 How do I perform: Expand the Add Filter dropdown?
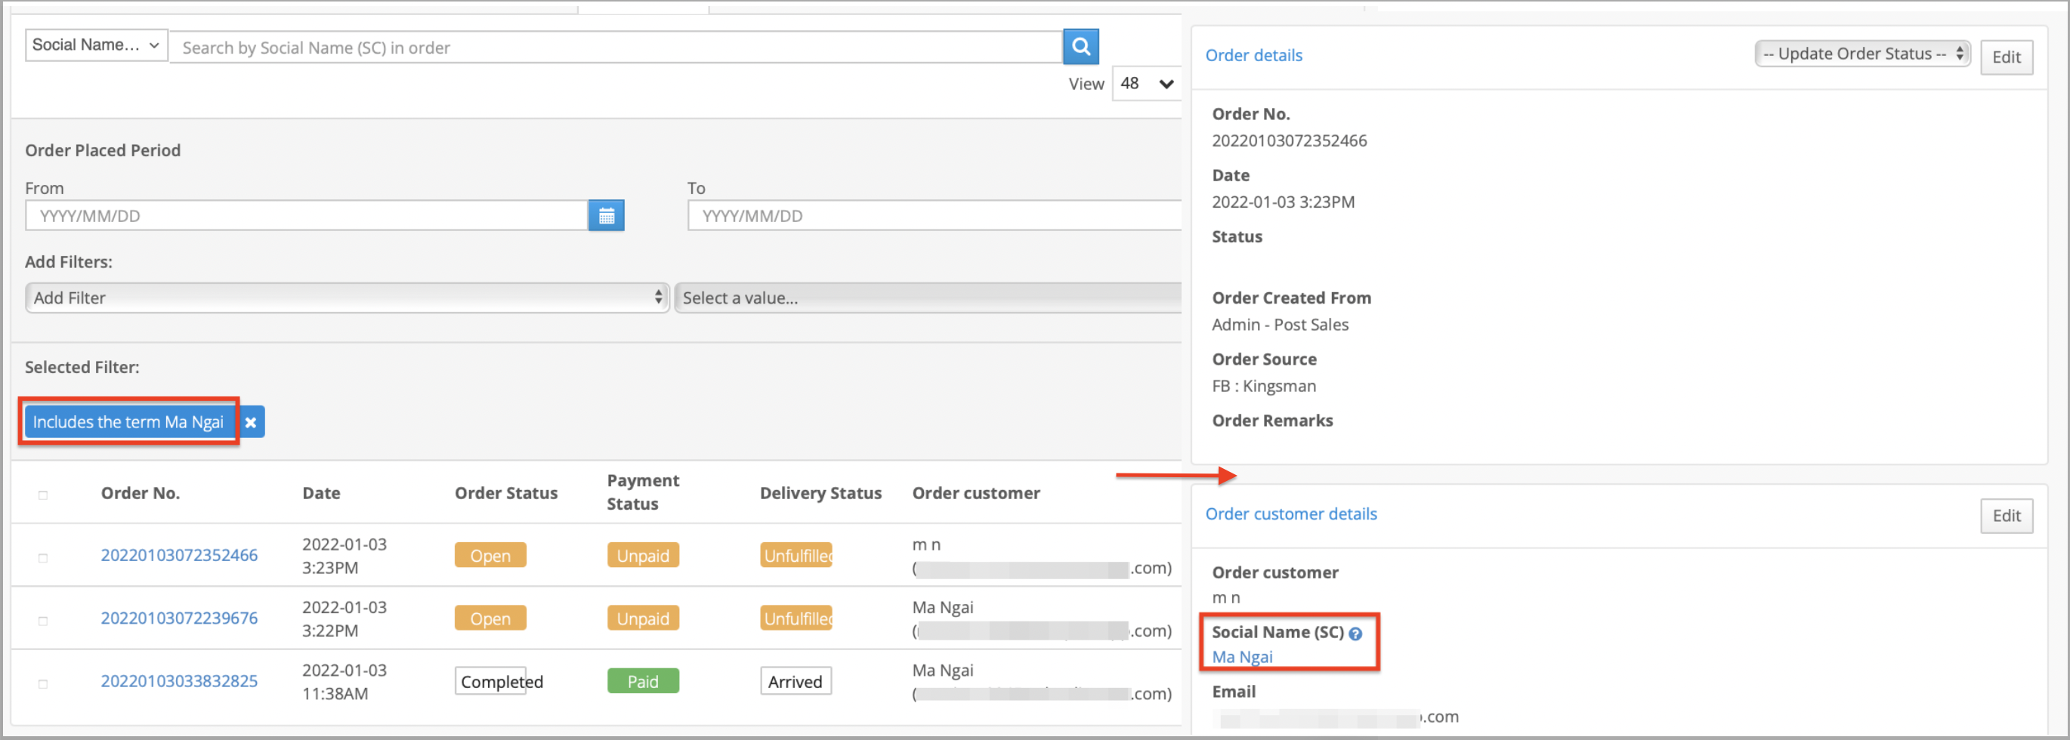[x=348, y=298]
